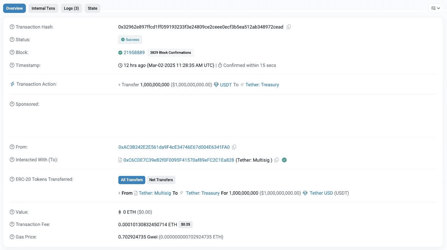Screen dimensions: 447x250
Task: Click the 3829 Block Confirmations badge
Action: pyautogui.click(x=170, y=53)
